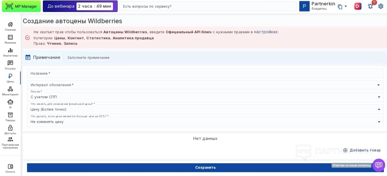The image size is (387, 176).
Task: Open the Не изменять цену dropdown
Action: coord(205,122)
